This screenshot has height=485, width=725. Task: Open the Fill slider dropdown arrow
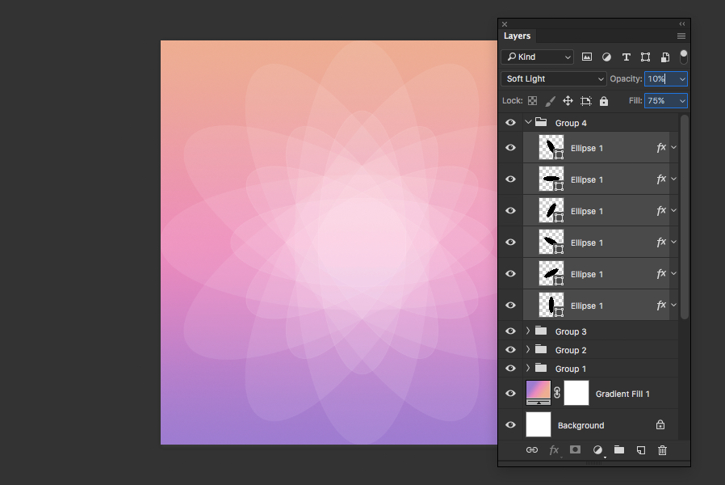click(682, 101)
